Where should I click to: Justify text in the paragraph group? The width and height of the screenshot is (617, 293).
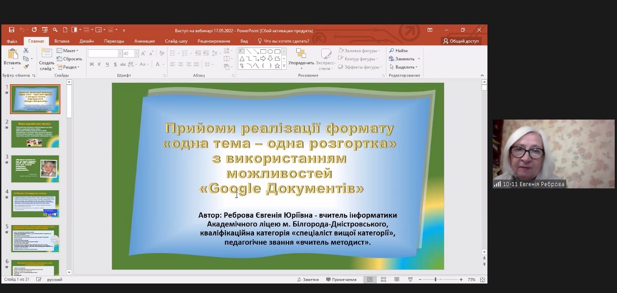pyautogui.click(x=196, y=64)
